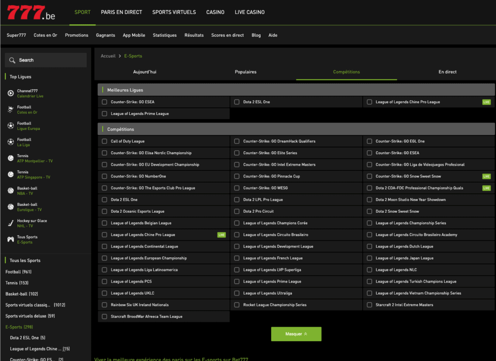Open PARIS EN DIRECT menu
This screenshot has width=496, height=361.
tap(122, 12)
